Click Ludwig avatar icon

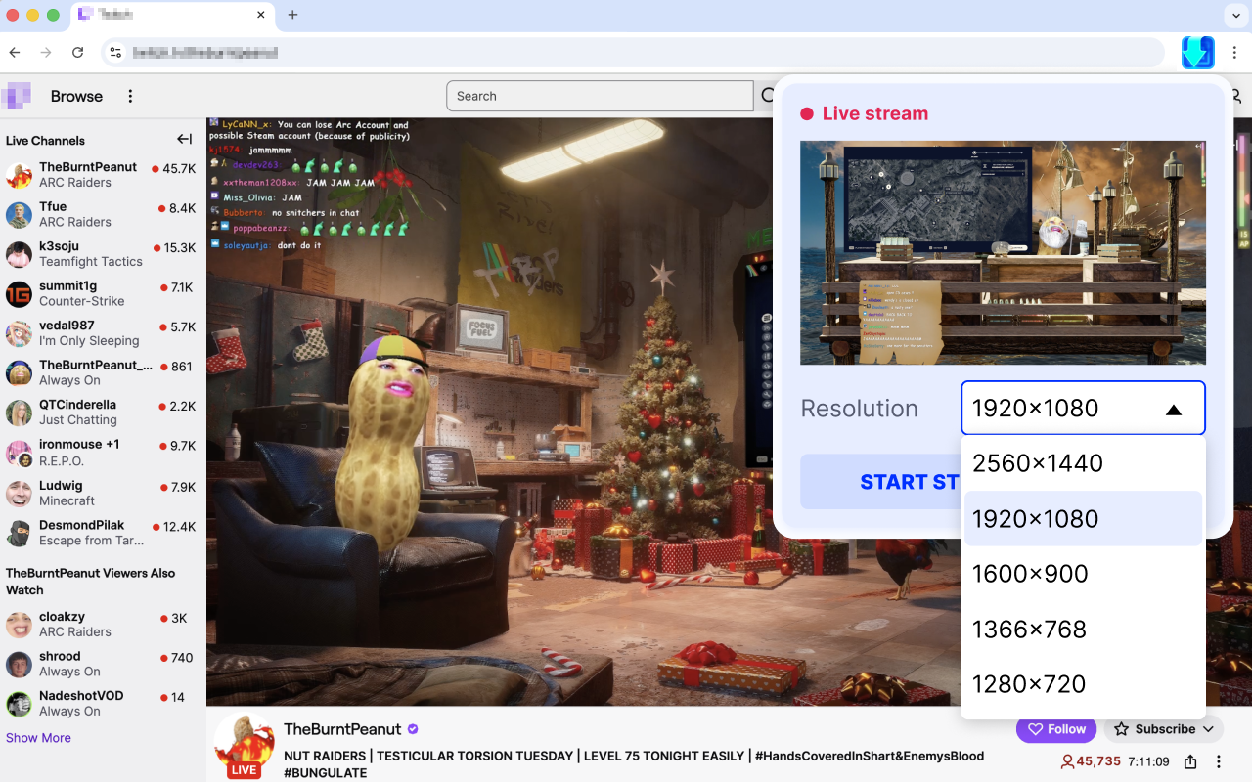tap(19, 494)
